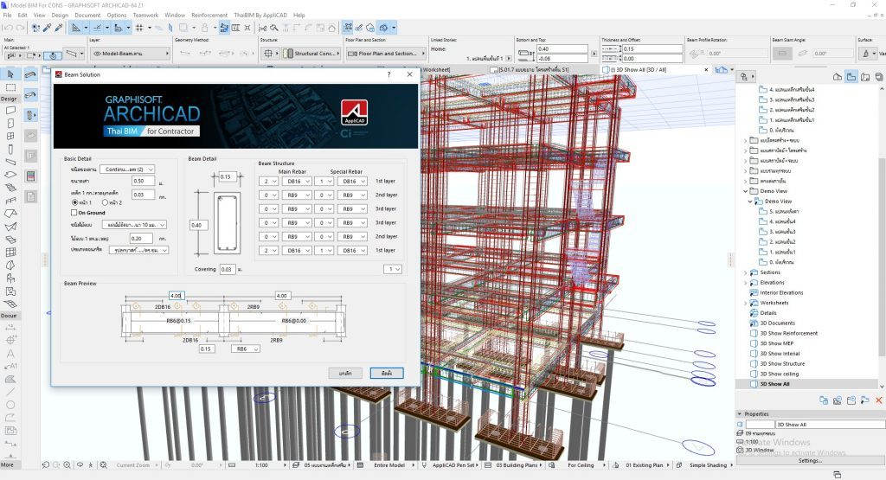Select 3D Show Reinforcement view
Image resolution: width=886 pixels, height=480 pixels.
pos(788,334)
